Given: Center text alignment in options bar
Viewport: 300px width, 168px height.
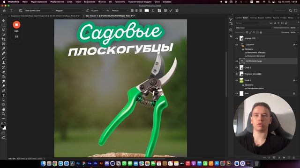Looking at the screenshot, I should coord(136,10).
